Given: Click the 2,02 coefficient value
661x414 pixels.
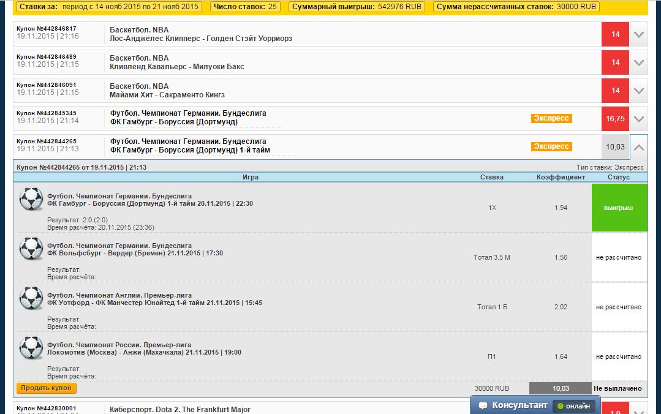Looking at the screenshot, I should [x=561, y=307].
